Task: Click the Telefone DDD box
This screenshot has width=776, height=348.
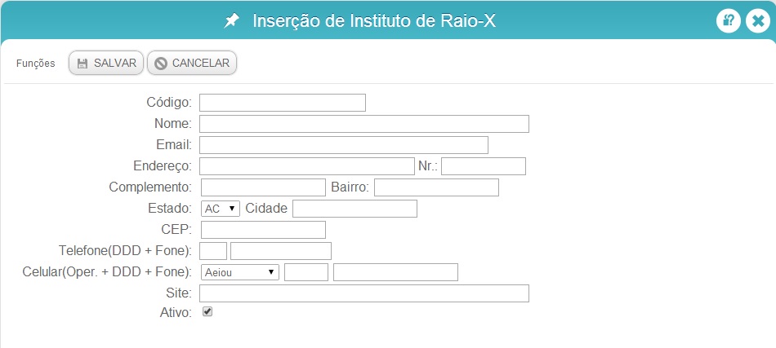Action: click(x=213, y=251)
